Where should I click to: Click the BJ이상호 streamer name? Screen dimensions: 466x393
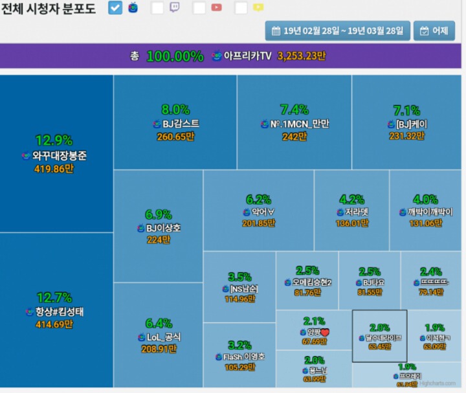tap(163, 228)
